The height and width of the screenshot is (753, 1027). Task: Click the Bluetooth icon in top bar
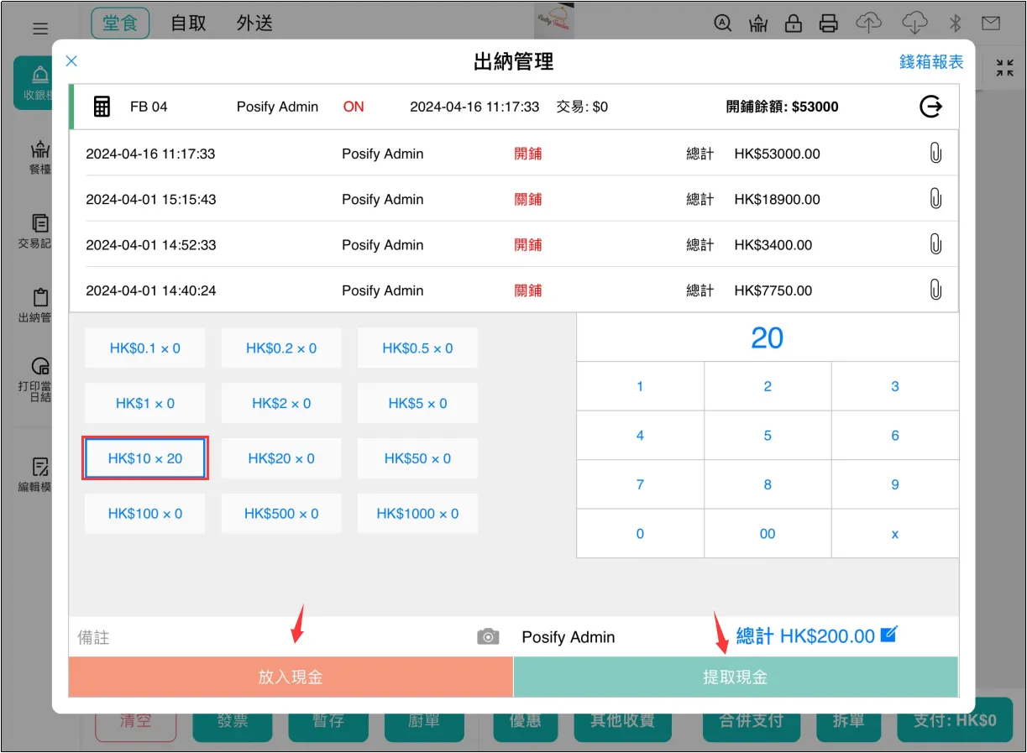(955, 23)
